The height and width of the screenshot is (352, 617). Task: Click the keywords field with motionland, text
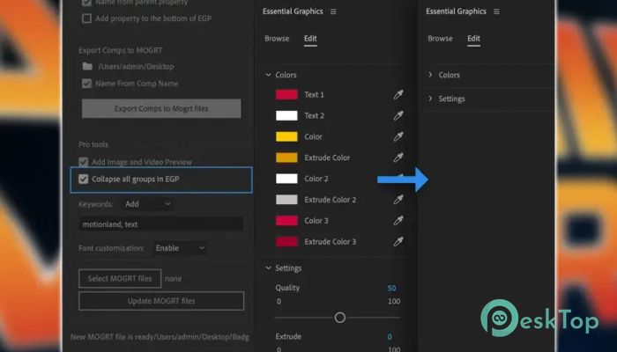[161, 224]
